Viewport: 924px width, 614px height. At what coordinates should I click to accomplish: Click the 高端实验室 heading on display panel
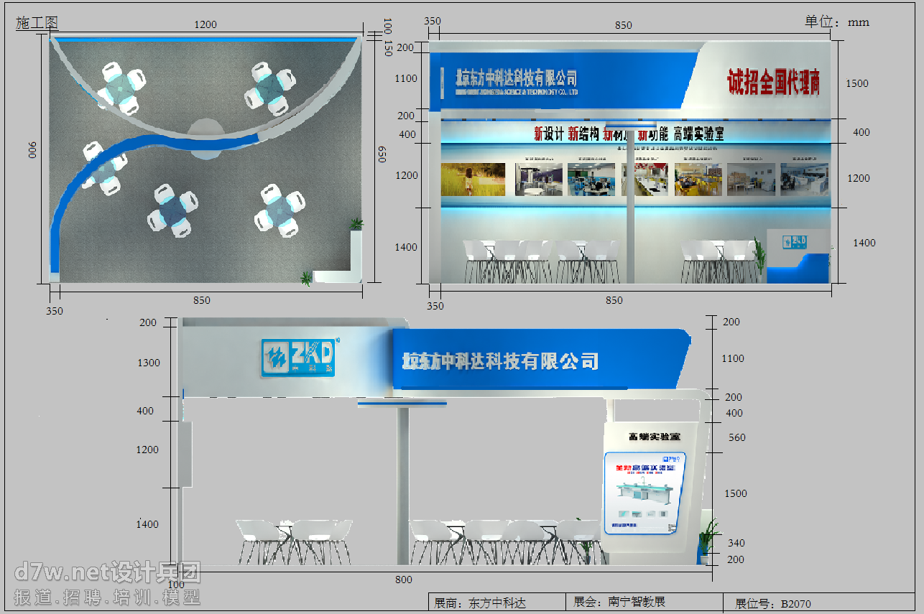pyautogui.click(x=654, y=437)
